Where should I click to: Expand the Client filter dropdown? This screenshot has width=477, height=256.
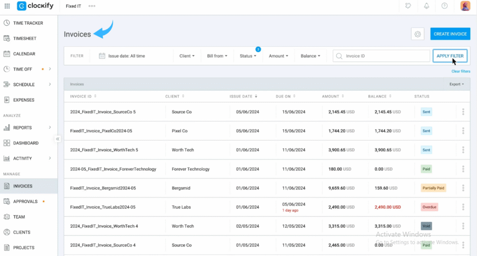(187, 56)
